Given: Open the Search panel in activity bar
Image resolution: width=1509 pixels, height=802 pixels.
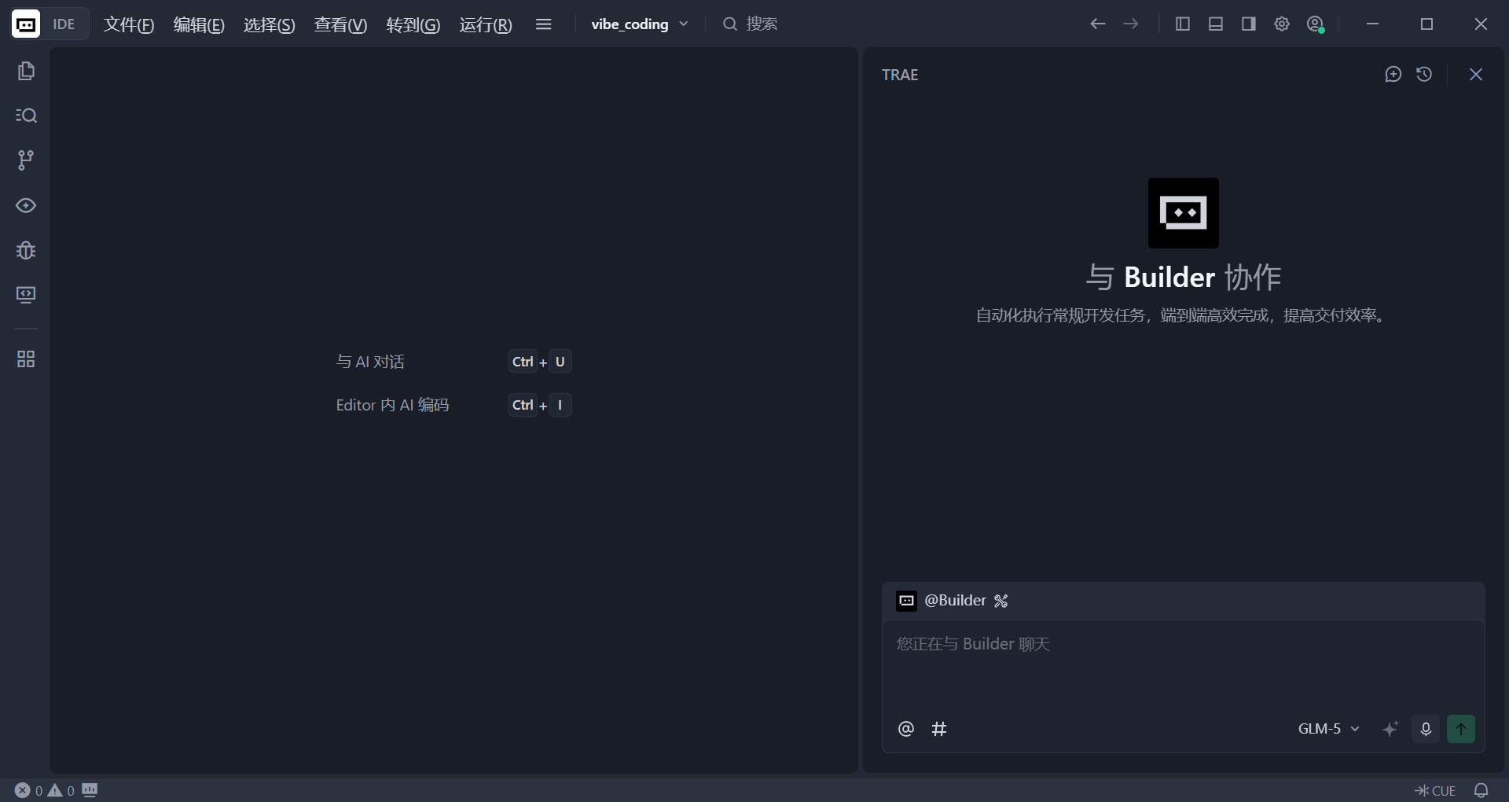Looking at the screenshot, I should point(26,116).
